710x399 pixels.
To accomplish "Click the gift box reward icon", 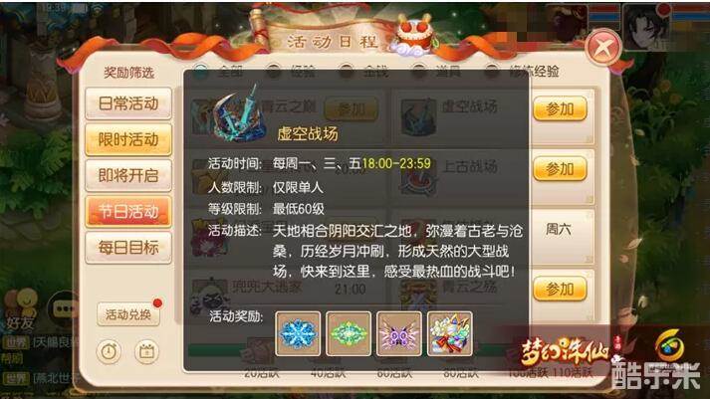I will pos(450,334).
